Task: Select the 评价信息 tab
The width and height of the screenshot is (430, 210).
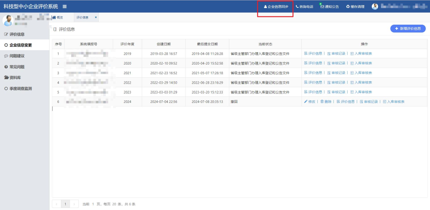Action: point(82,17)
